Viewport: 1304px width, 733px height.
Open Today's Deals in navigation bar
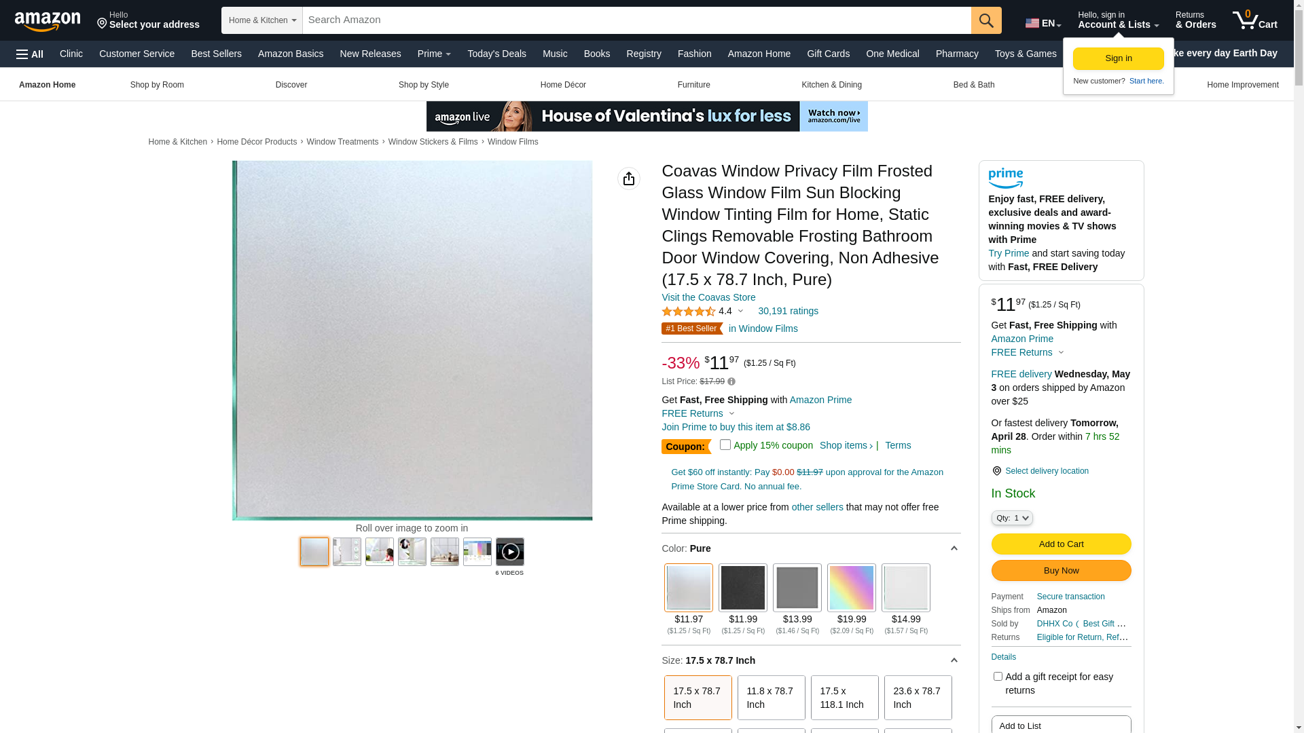[x=496, y=54]
